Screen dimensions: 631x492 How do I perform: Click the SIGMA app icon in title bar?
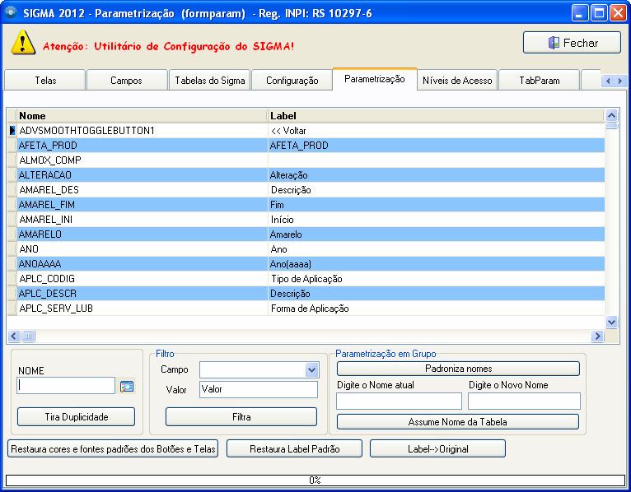[11, 12]
